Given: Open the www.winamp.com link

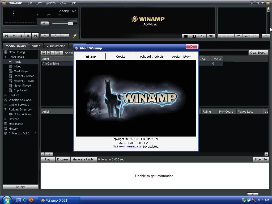Looking at the screenshot, I should tap(131, 147).
